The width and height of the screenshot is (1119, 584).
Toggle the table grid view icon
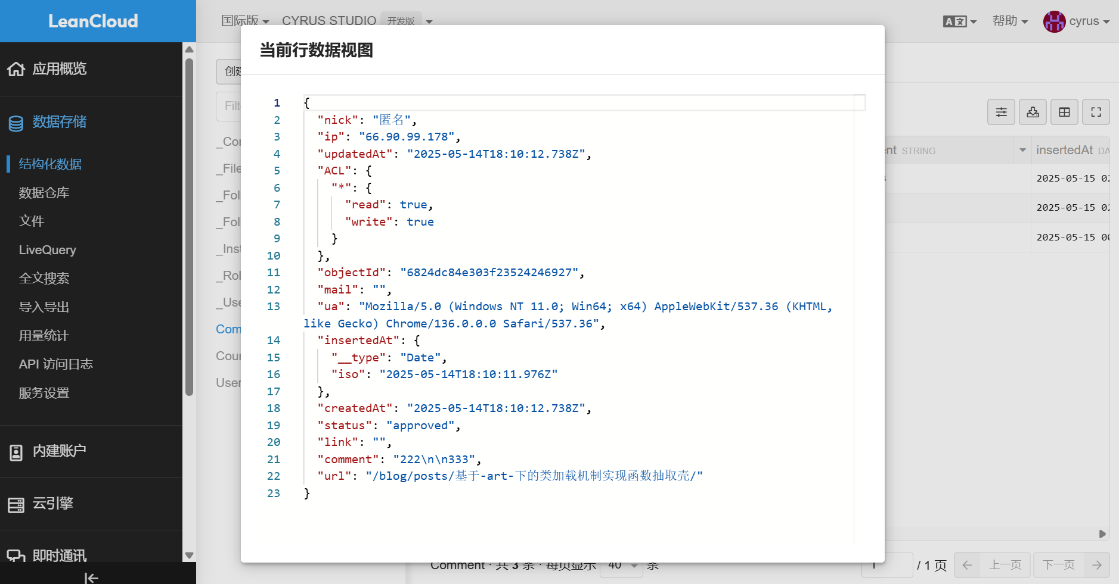coord(1065,112)
